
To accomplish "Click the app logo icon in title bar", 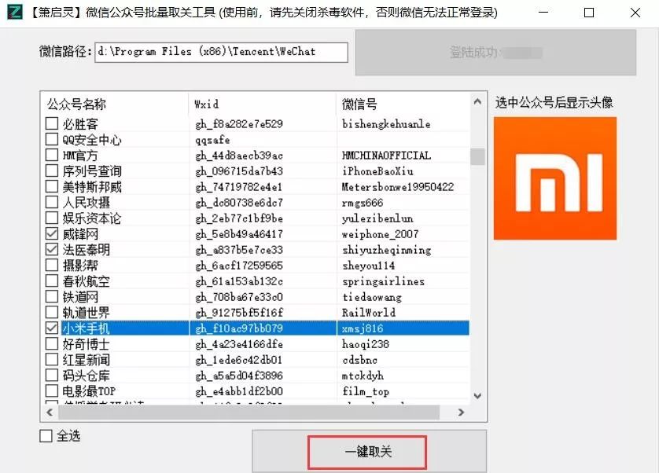I will pyautogui.click(x=15, y=13).
